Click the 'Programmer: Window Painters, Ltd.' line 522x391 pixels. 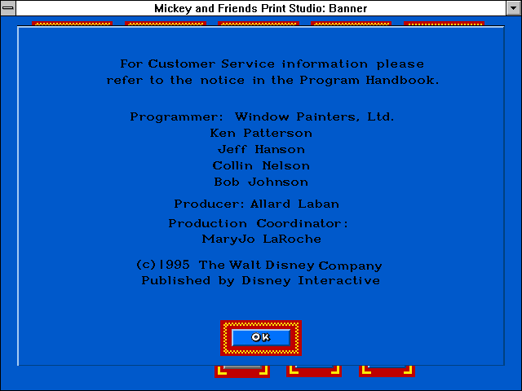click(x=262, y=117)
